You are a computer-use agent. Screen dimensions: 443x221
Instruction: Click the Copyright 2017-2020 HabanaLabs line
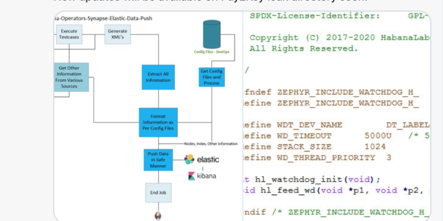(340, 38)
